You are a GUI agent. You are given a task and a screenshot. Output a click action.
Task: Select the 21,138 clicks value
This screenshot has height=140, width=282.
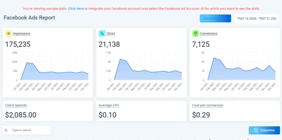[109, 44]
